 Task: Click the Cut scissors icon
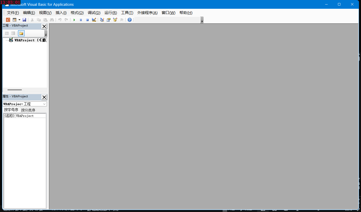32,20
